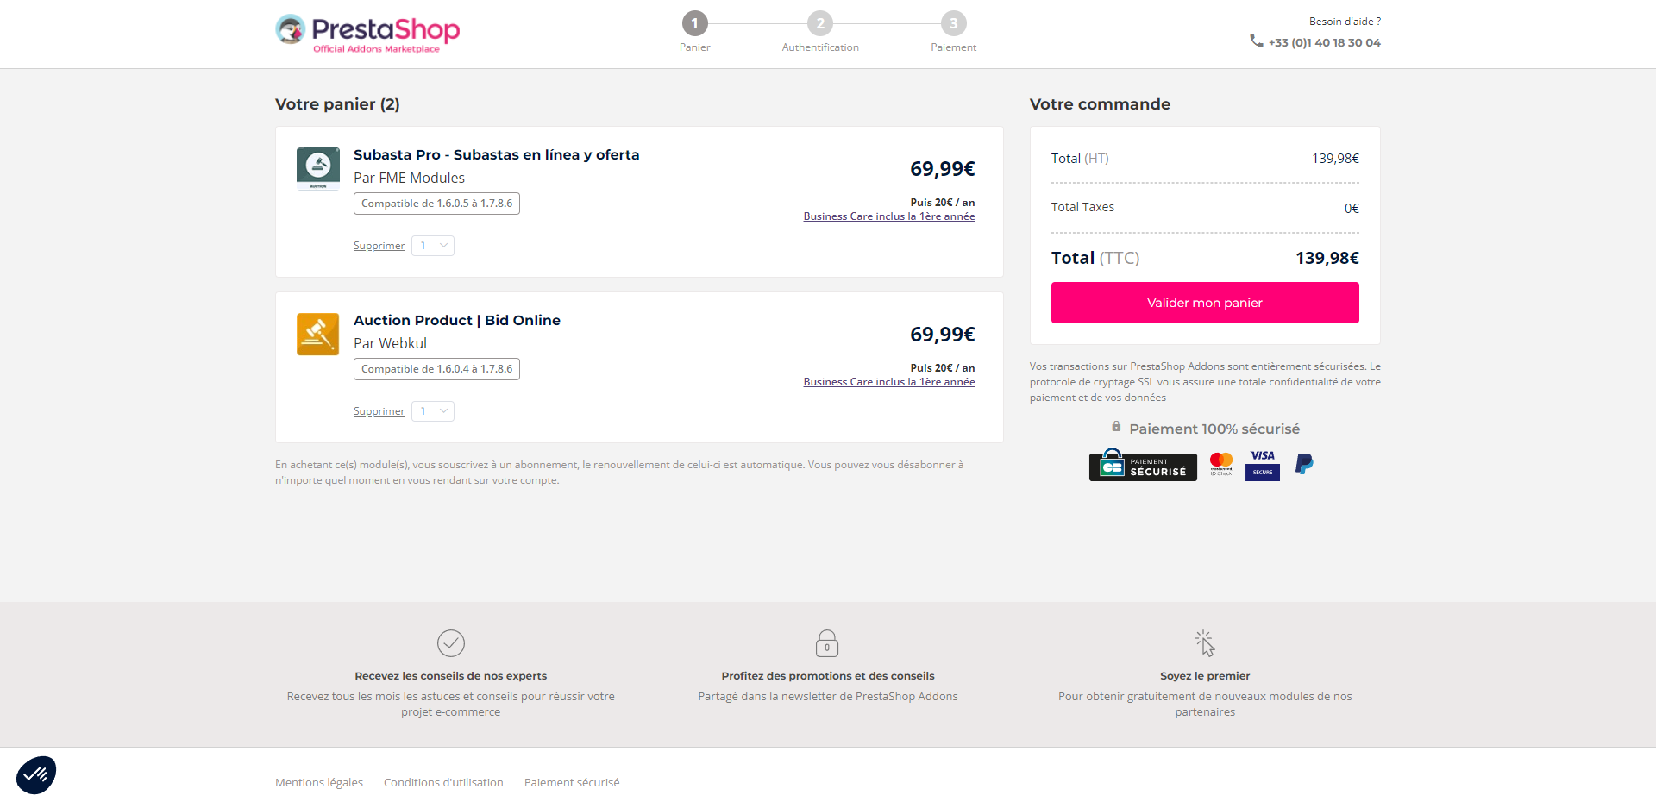Click the phone icon beside the help number
This screenshot has width=1656, height=808.
(x=1257, y=41)
